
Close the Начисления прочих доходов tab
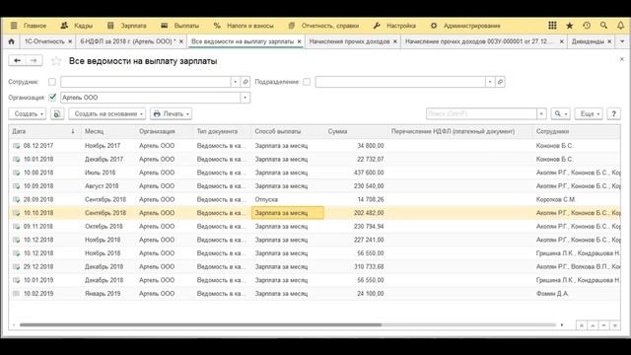[x=394, y=41]
